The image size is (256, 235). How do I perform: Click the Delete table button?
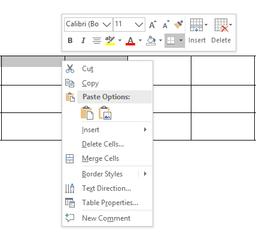(x=221, y=30)
